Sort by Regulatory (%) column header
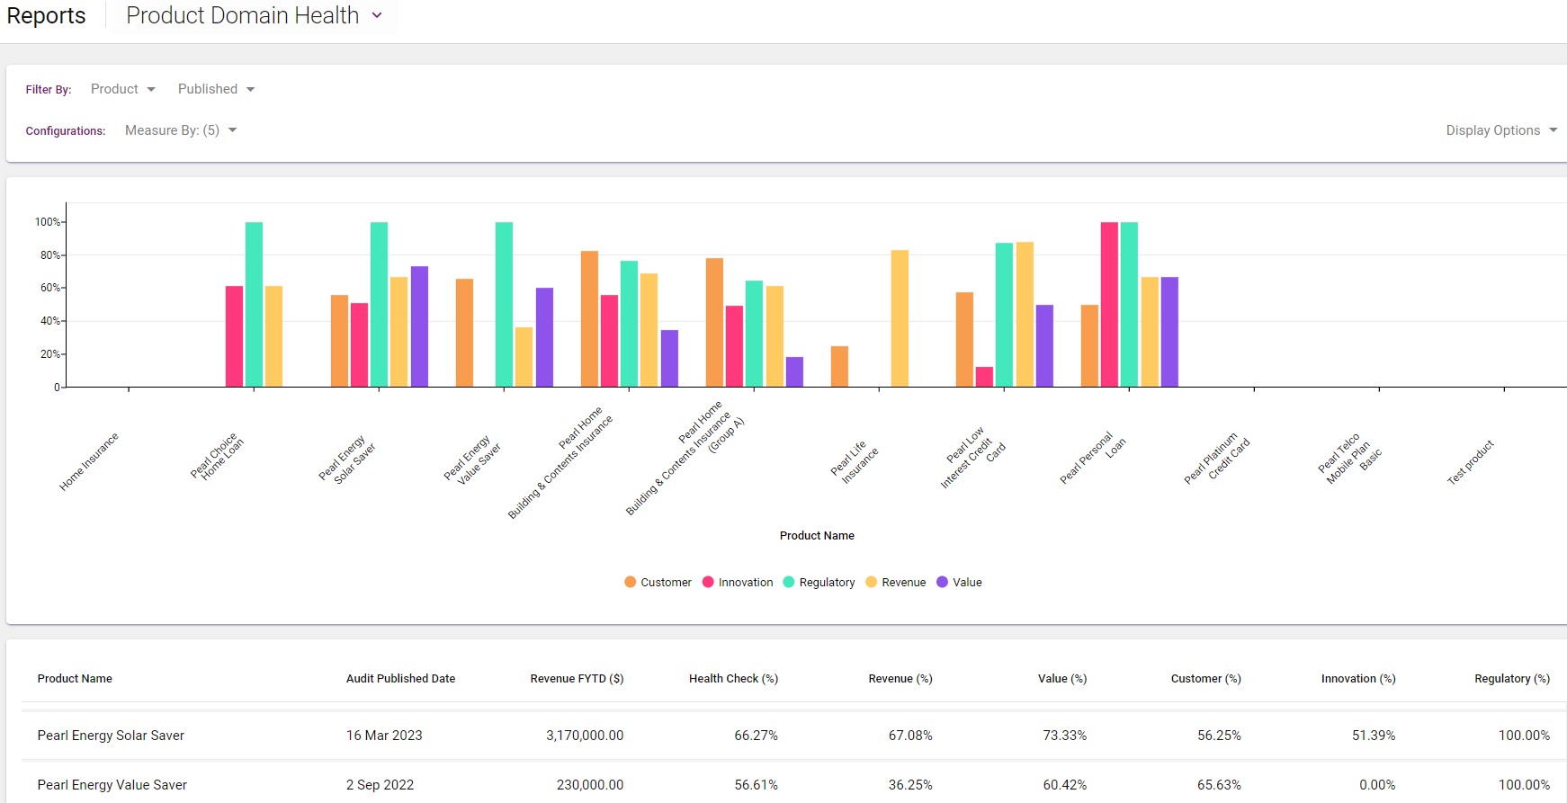The height and width of the screenshot is (803, 1567). click(x=1512, y=679)
